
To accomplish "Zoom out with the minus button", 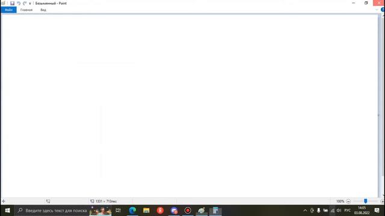I will [x=348, y=202].
